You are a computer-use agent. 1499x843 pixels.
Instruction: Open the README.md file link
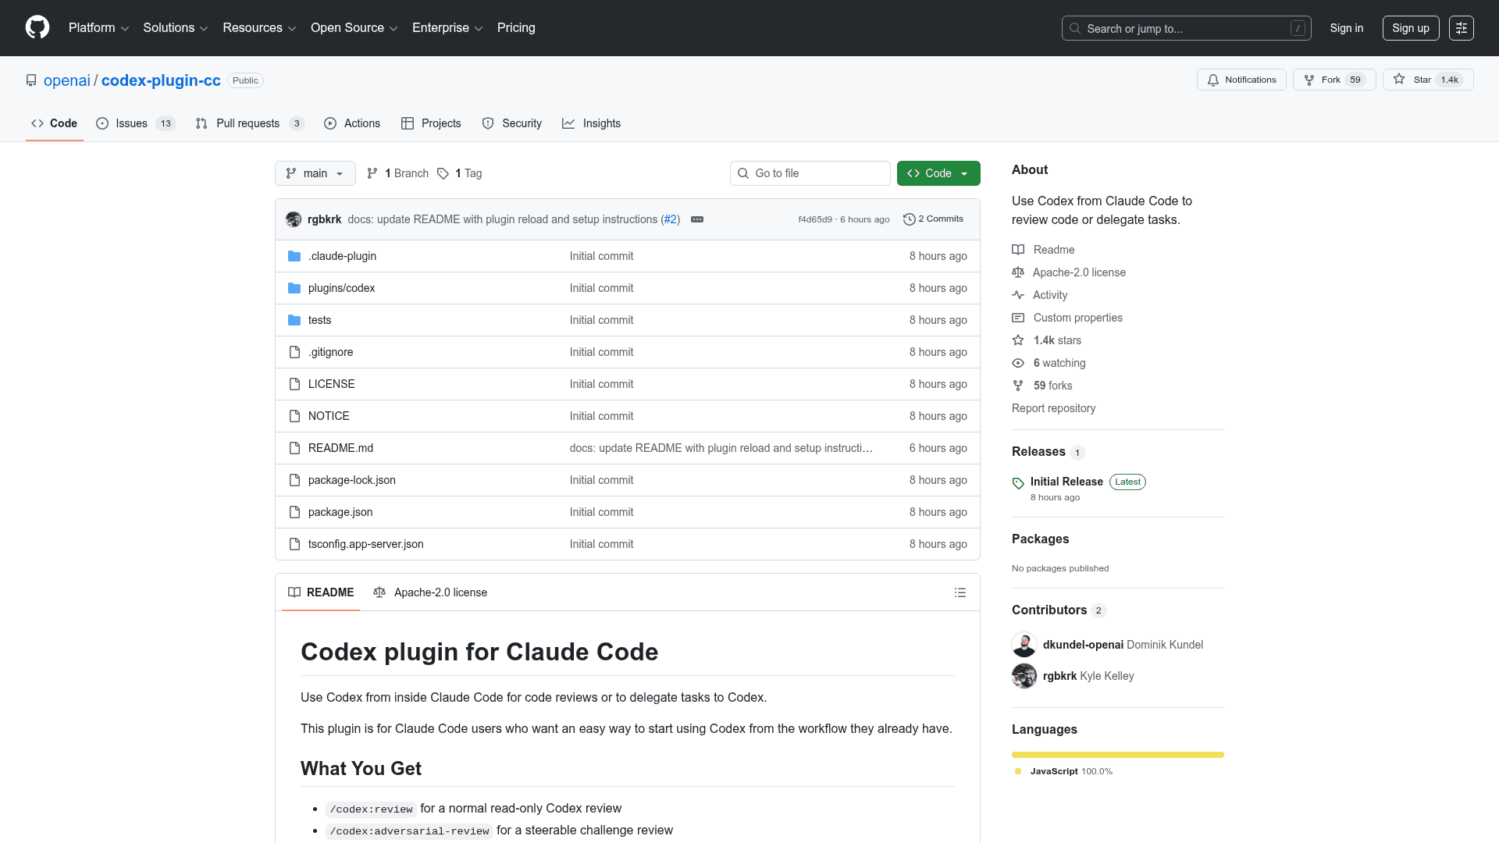click(x=340, y=448)
